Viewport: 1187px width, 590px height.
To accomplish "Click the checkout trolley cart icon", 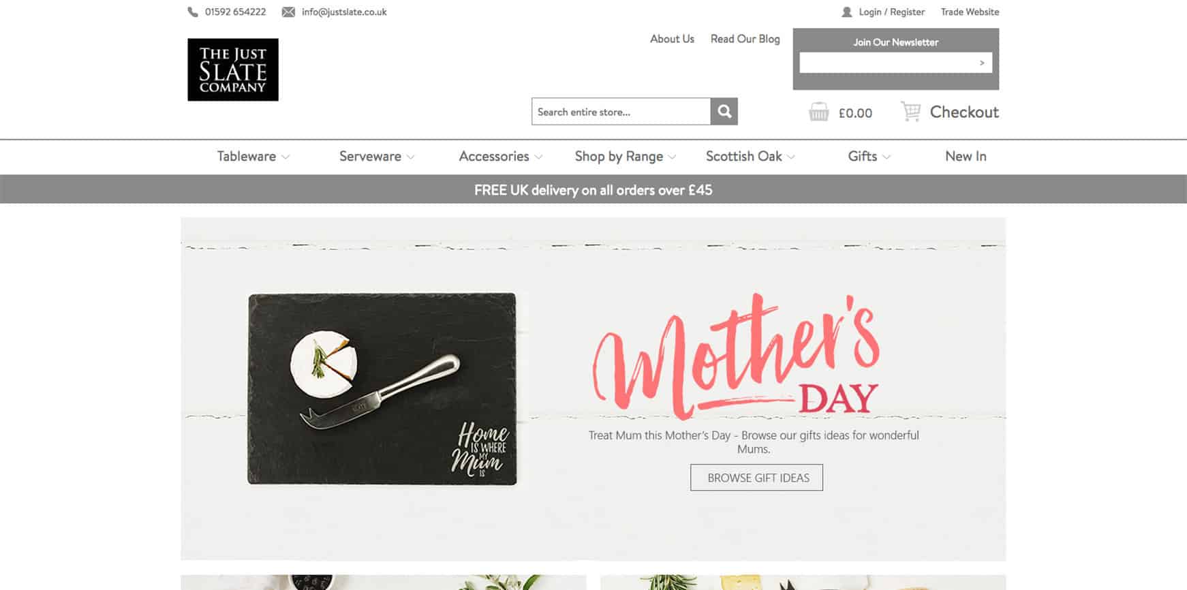I will pyautogui.click(x=910, y=111).
